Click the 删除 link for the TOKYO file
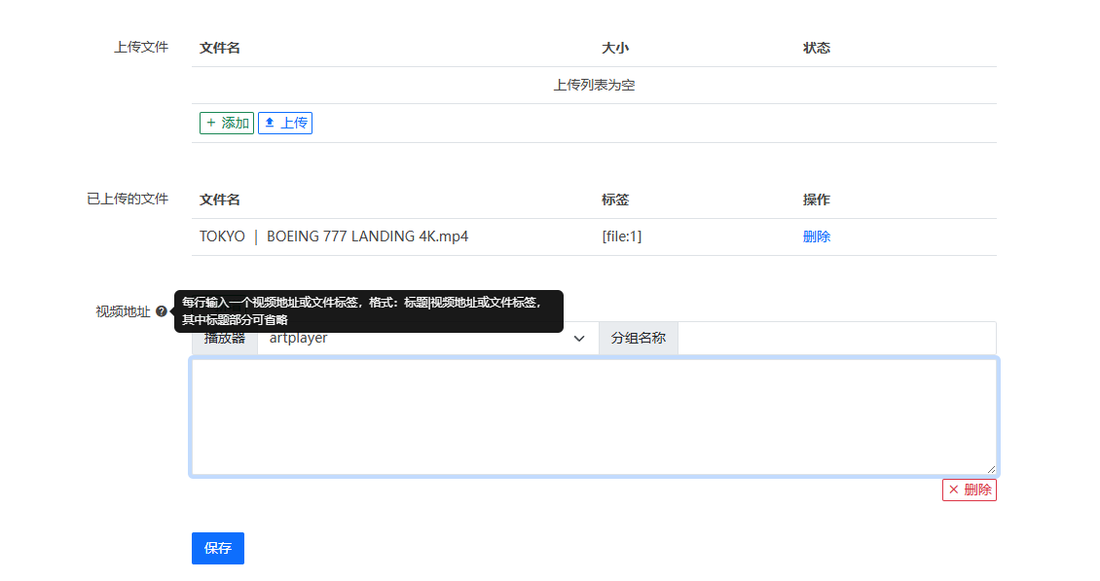The height and width of the screenshot is (581, 1100). point(816,236)
